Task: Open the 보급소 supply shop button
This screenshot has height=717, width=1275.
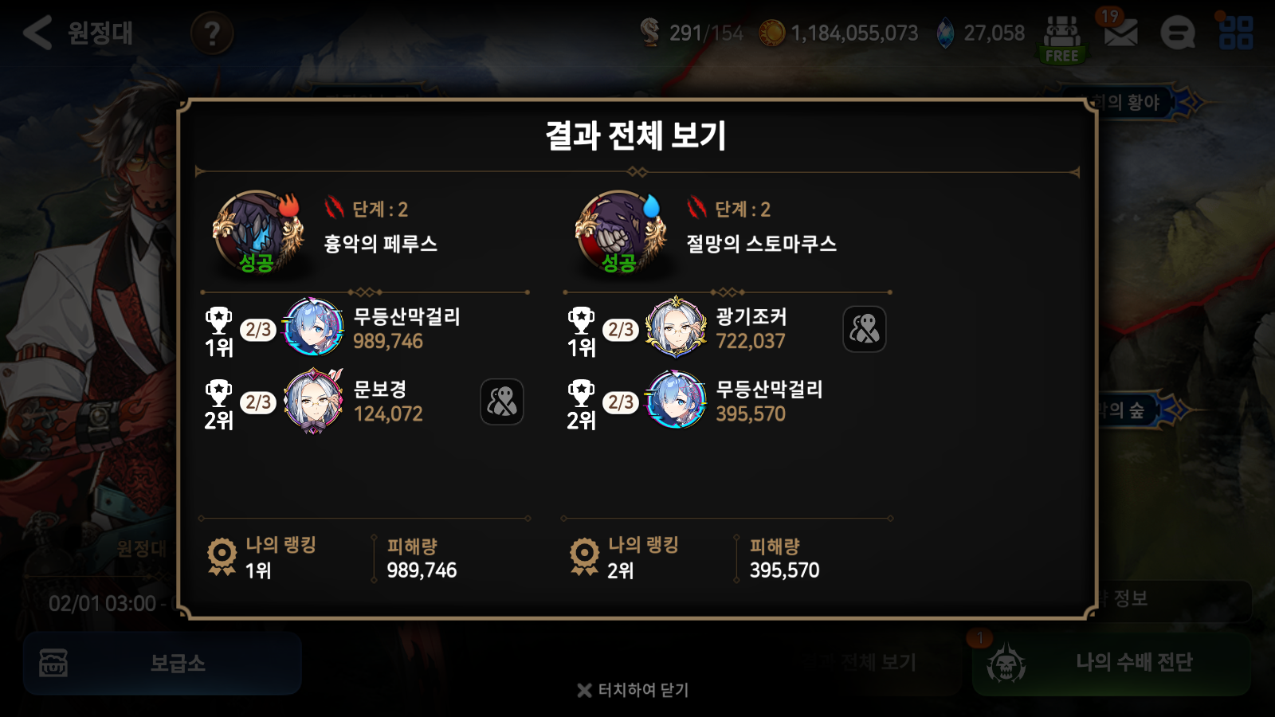Action: tap(163, 663)
